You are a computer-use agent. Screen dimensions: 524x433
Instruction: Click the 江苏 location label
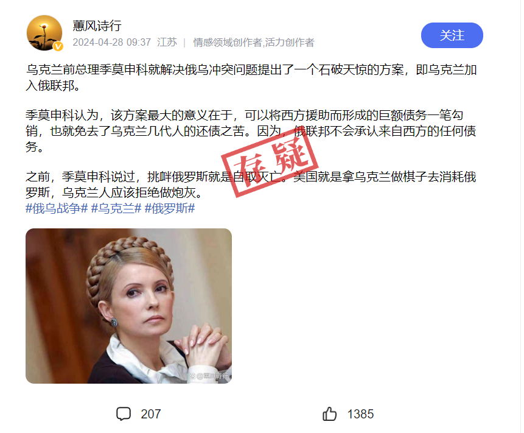pos(167,43)
